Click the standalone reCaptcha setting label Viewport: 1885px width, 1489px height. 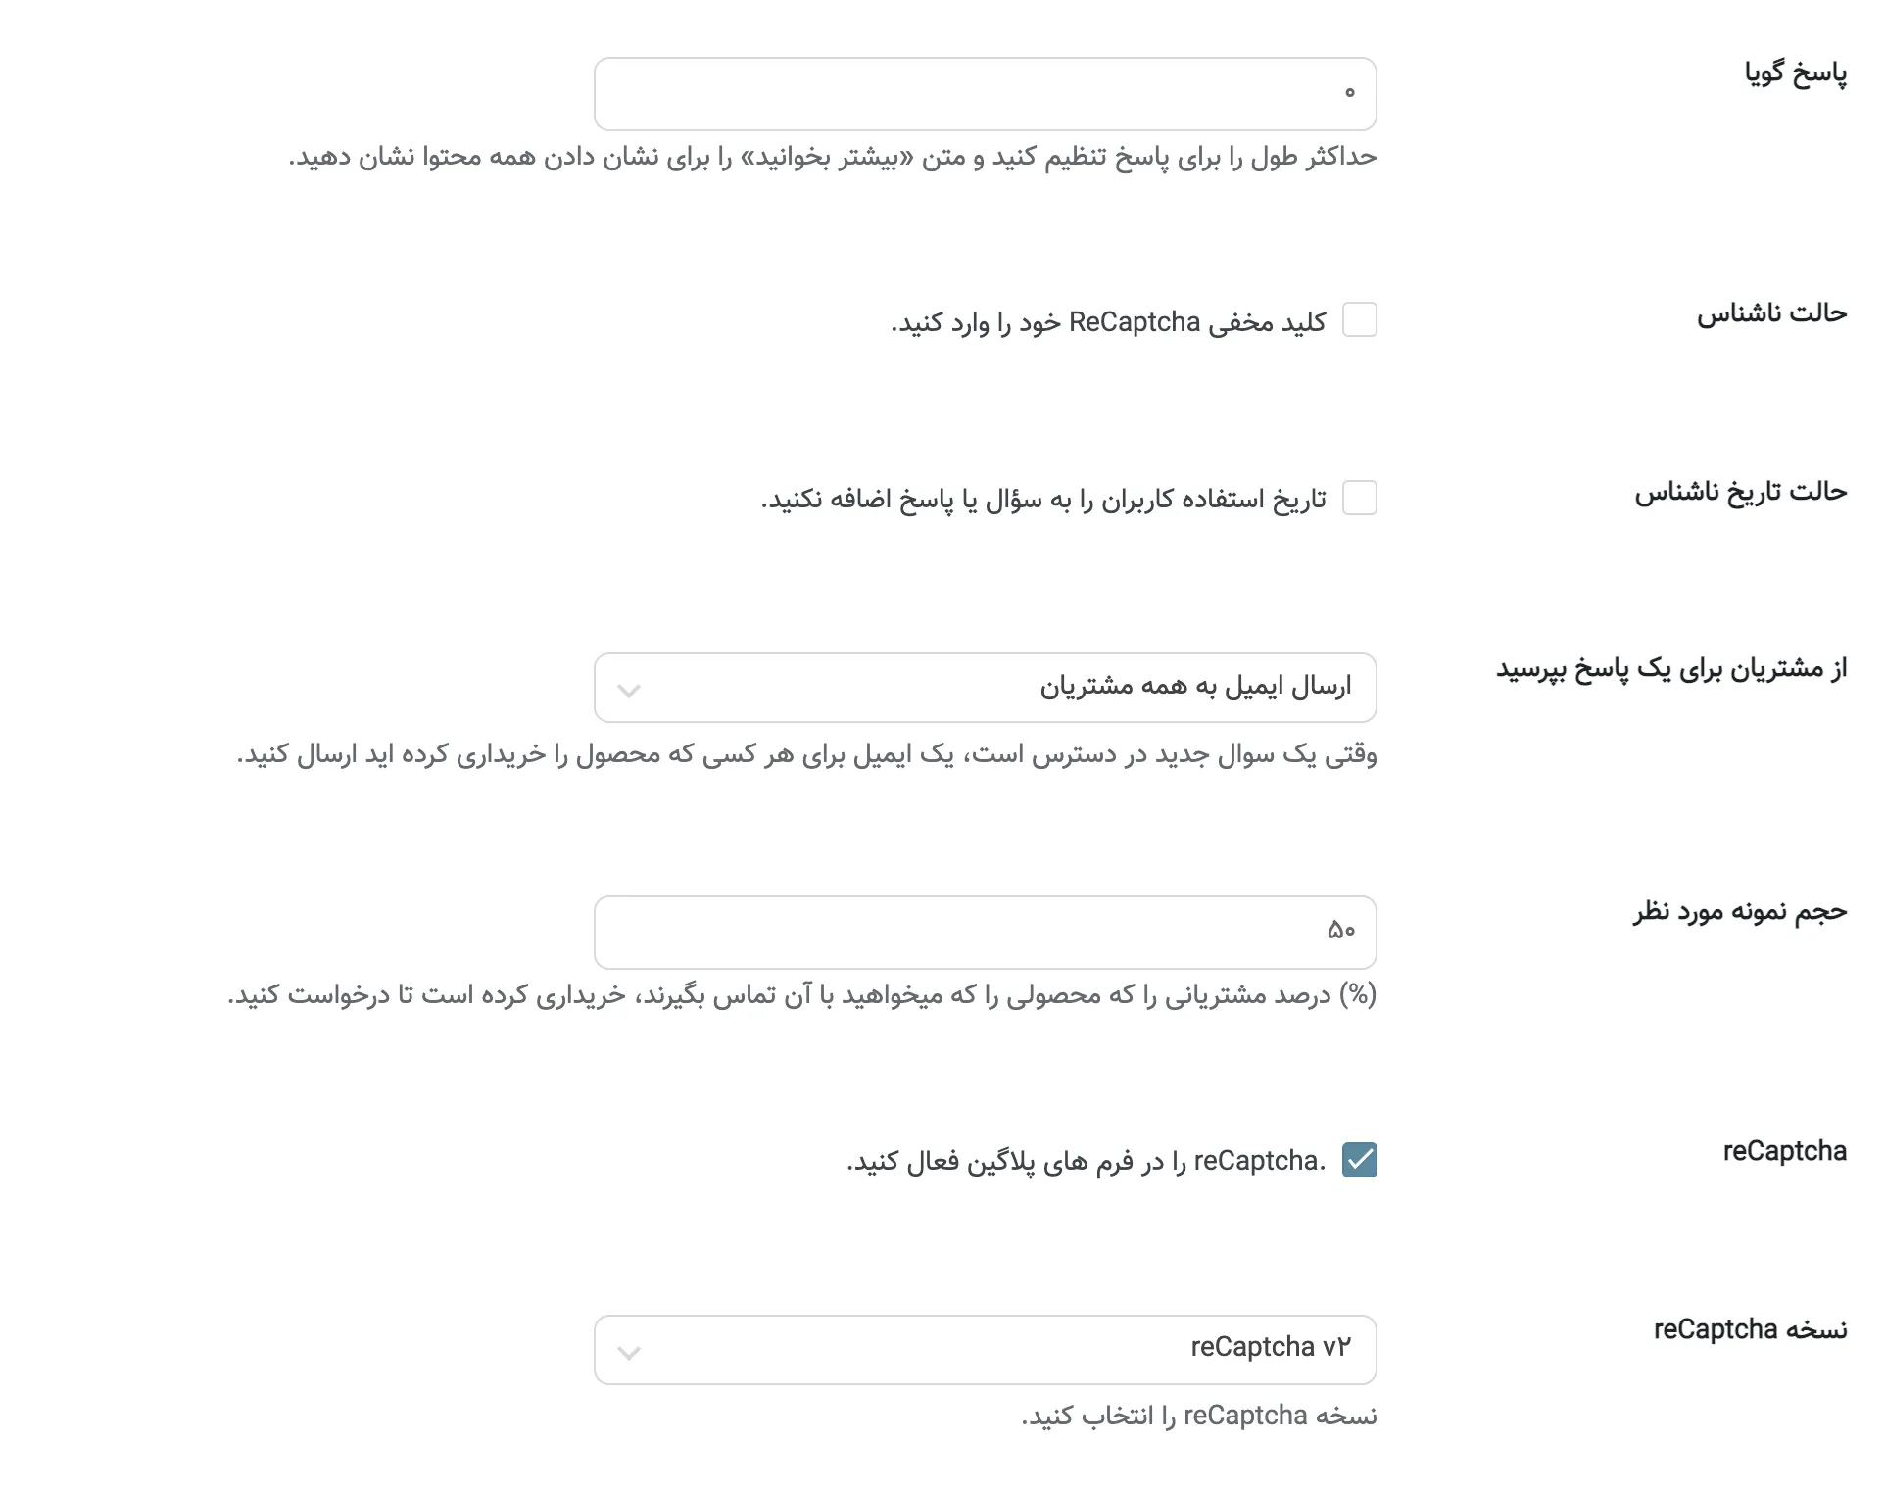point(1784,1151)
